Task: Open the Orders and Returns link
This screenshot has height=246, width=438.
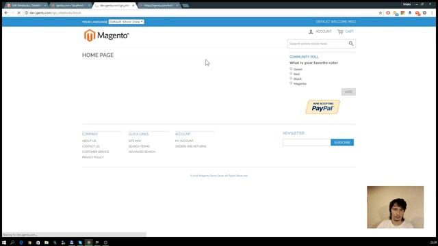Action: 191,146
